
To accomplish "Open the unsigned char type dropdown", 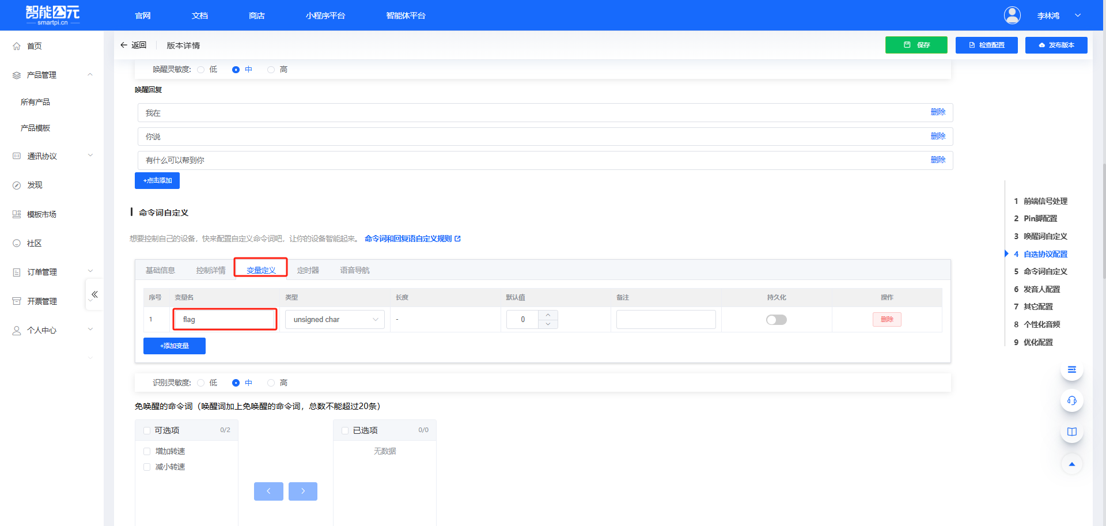I will coord(335,320).
